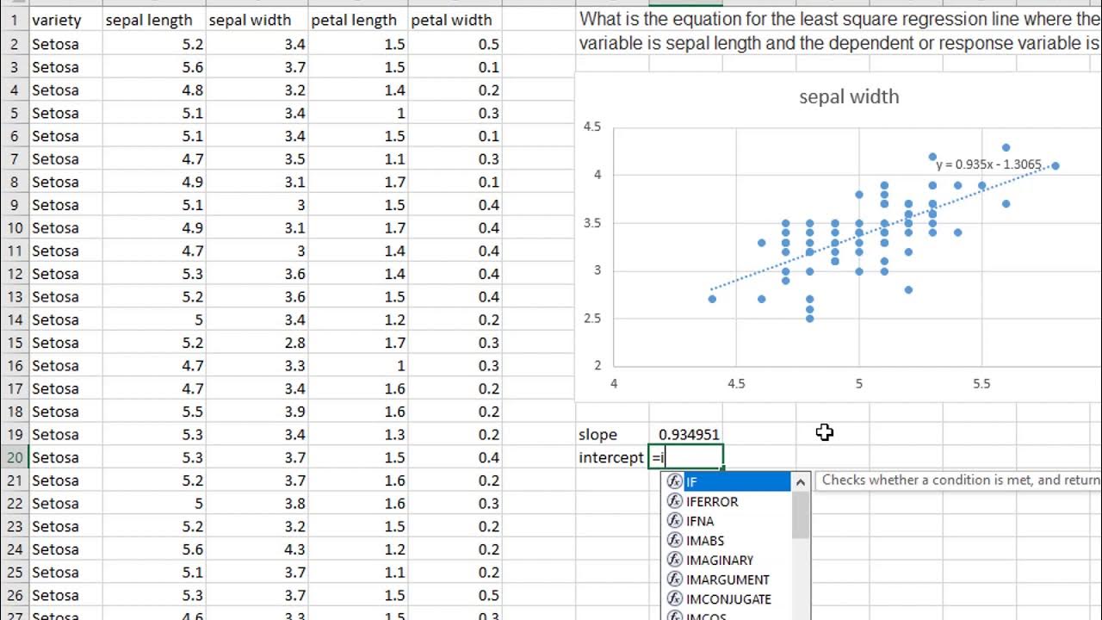
Task: Click row header number 10
Action: click(15, 227)
